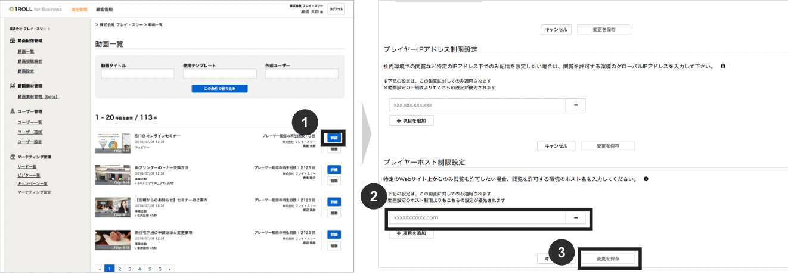Viewport: 788px width, 274px height.
Task: Go to previous page with « pagination arrow
Action: 100,269
